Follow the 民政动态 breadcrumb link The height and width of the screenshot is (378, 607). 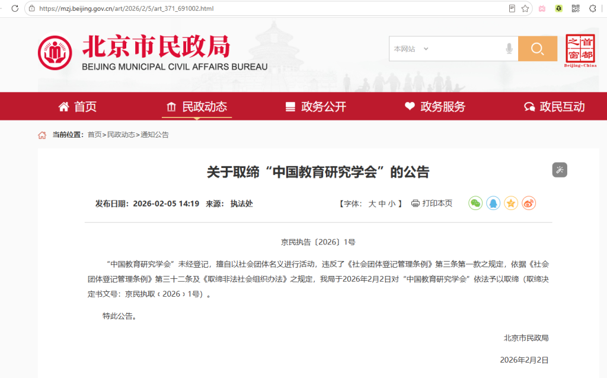(121, 135)
